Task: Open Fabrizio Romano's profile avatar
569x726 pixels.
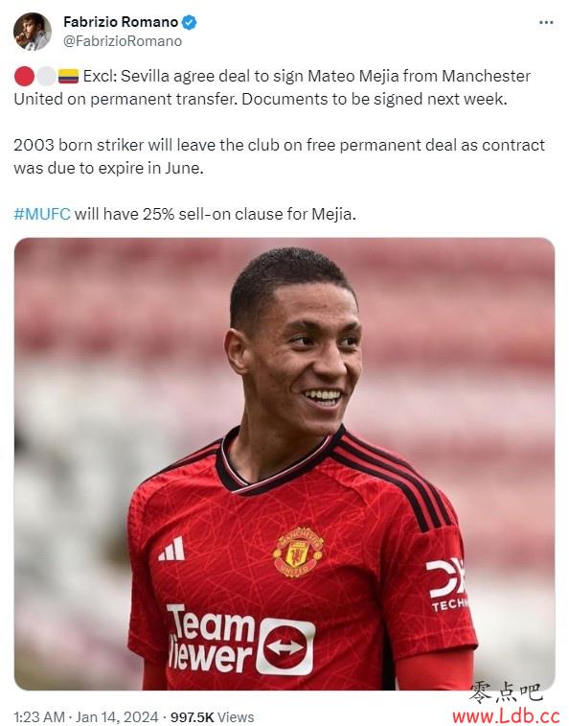Action: (x=32, y=31)
